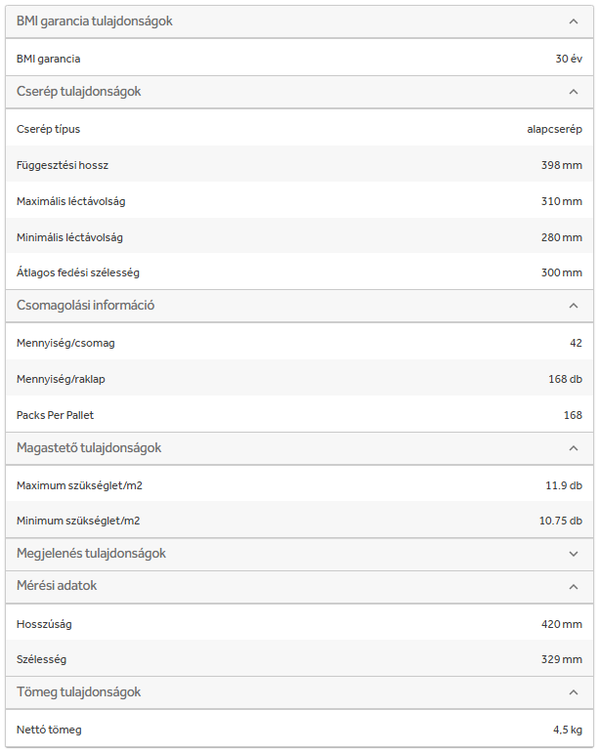The height and width of the screenshot is (752, 599).
Task: Select the Függesztési hossz row label
Action: pos(63,165)
